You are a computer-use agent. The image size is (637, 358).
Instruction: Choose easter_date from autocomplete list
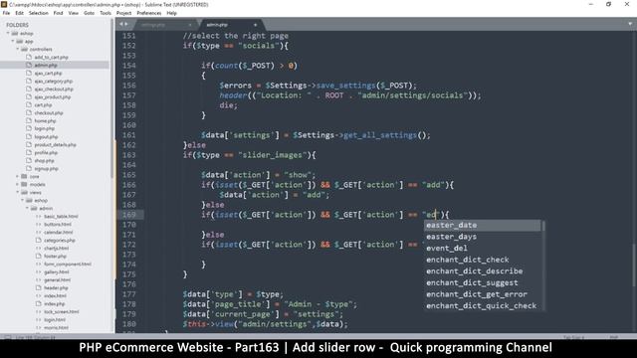pyautogui.click(x=483, y=226)
